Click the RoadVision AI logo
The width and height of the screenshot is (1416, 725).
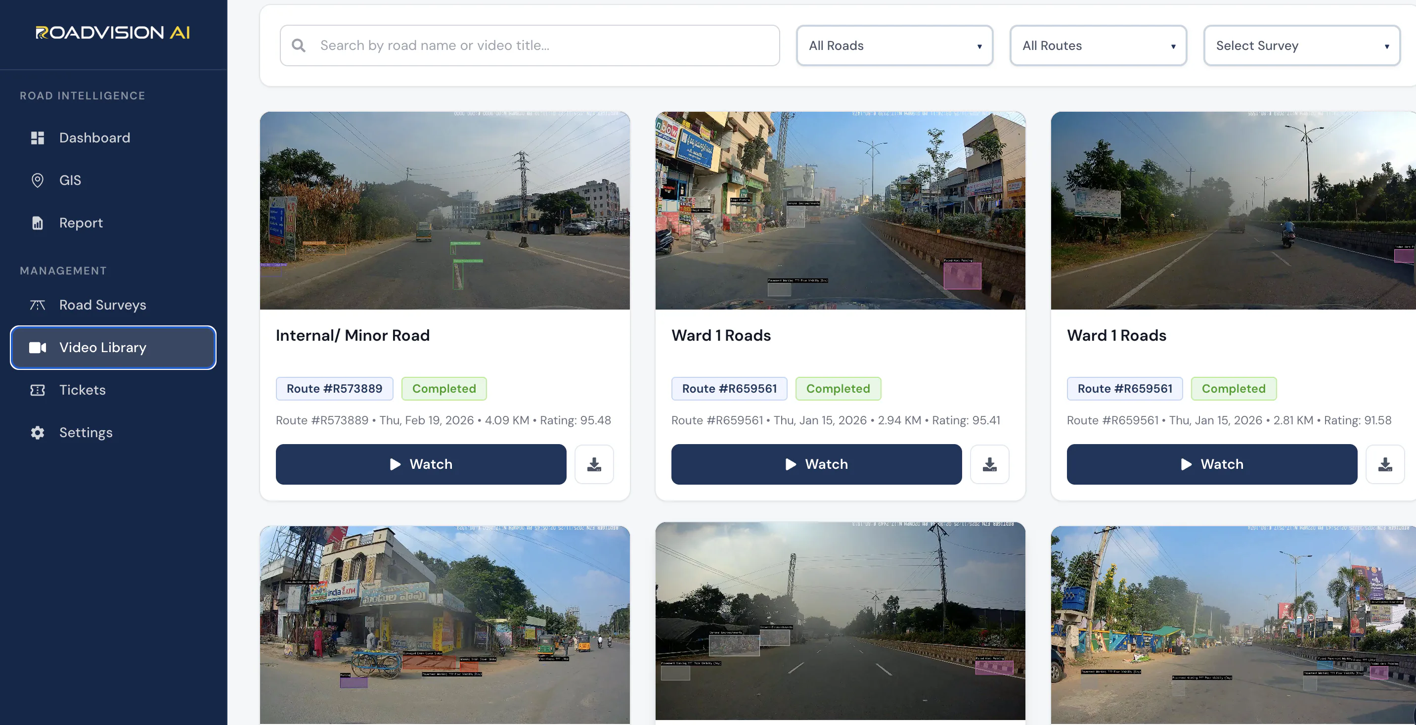[x=113, y=33]
